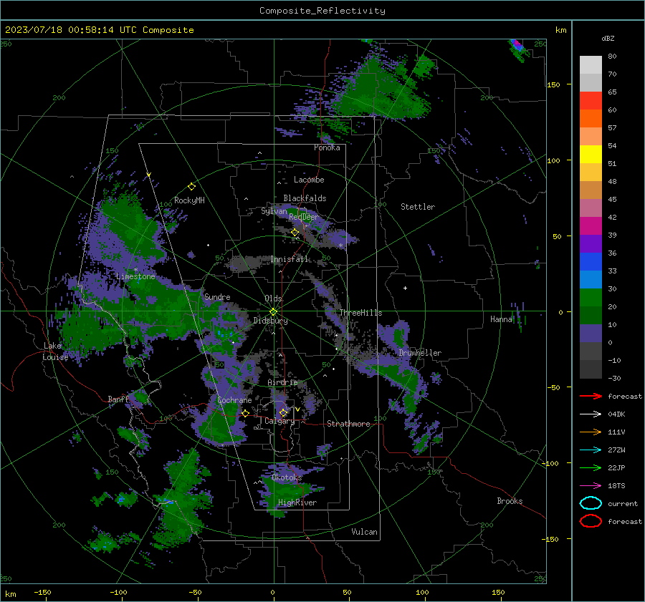Image resolution: width=645 pixels, height=602 pixels.
Task: Click the Didsbury label
Action: [x=270, y=321]
